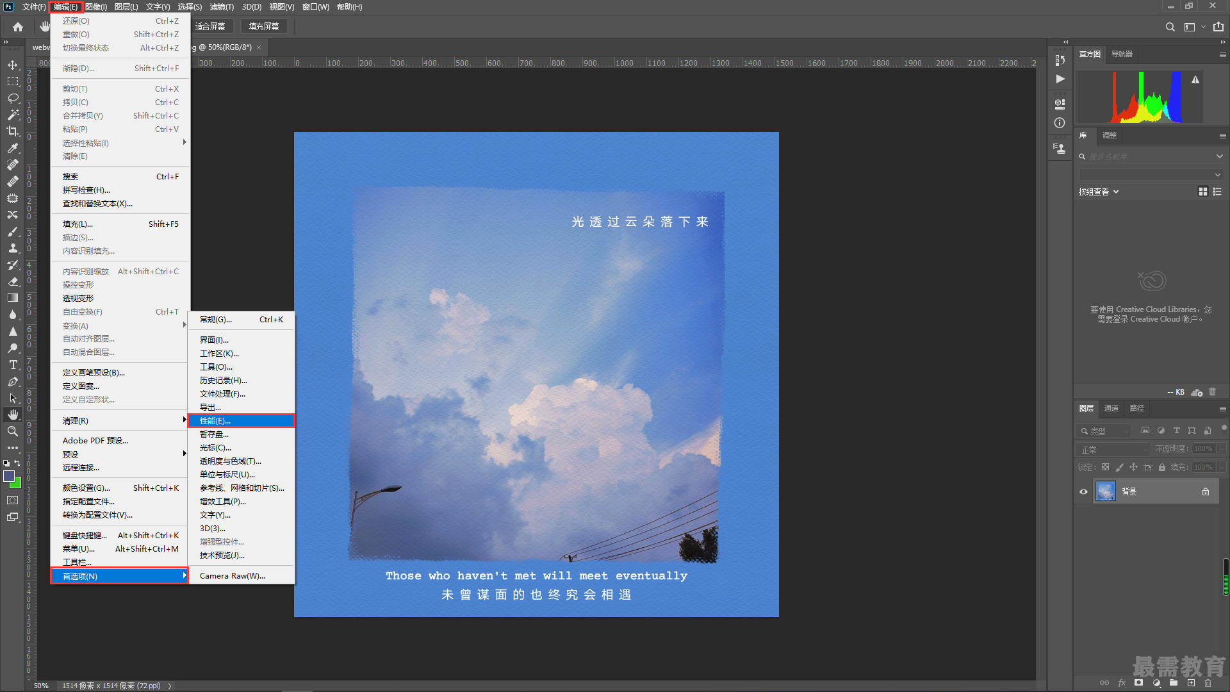Switch library to list view icon
This screenshot has width=1230, height=692.
(1217, 192)
